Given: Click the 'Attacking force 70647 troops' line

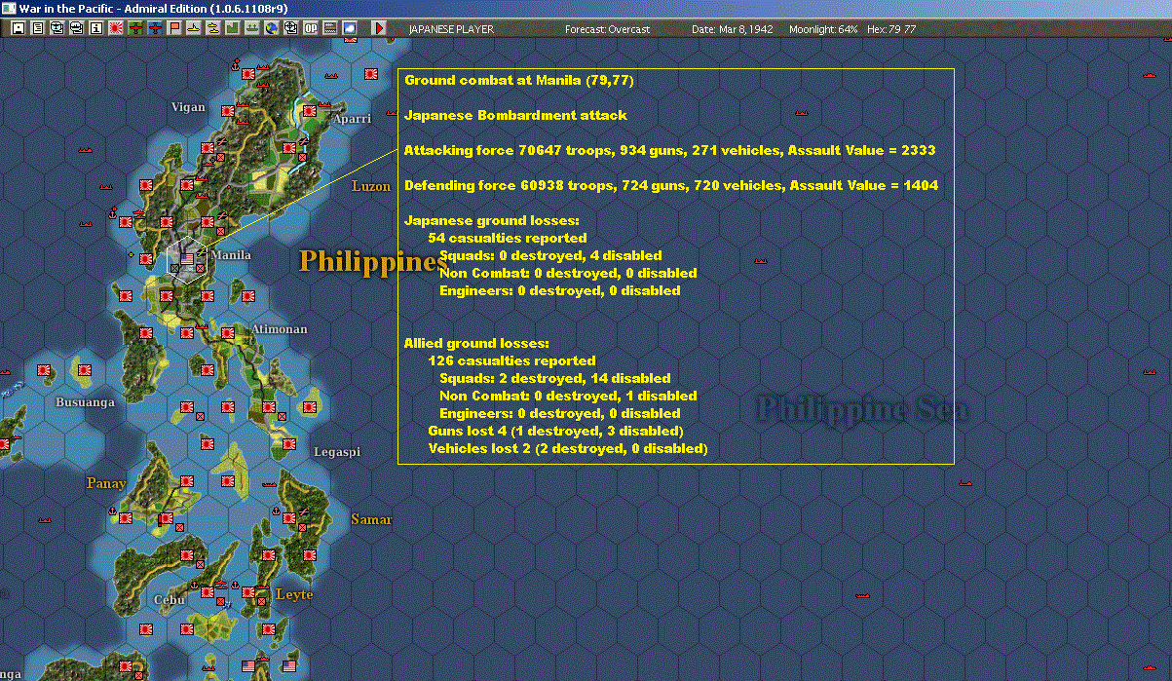Looking at the screenshot, I should tap(670, 150).
